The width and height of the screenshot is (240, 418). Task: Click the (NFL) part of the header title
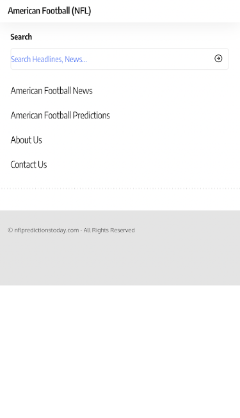pyautogui.click(x=81, y=11)
